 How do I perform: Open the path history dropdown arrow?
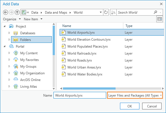(x=101, y=12)
